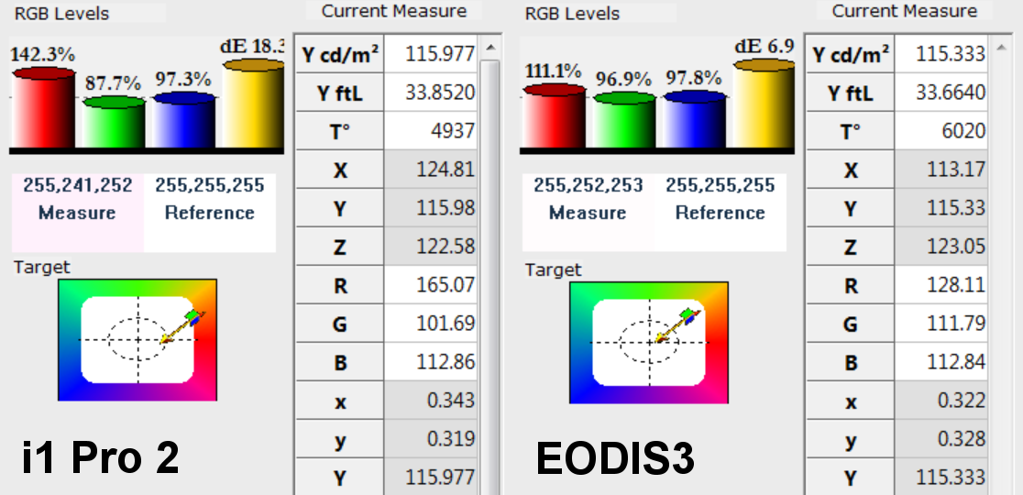Click the Target chromaticity diagram for EODIS3
The width and height of the screenshot is (1023, 495).
coord(649,343)
